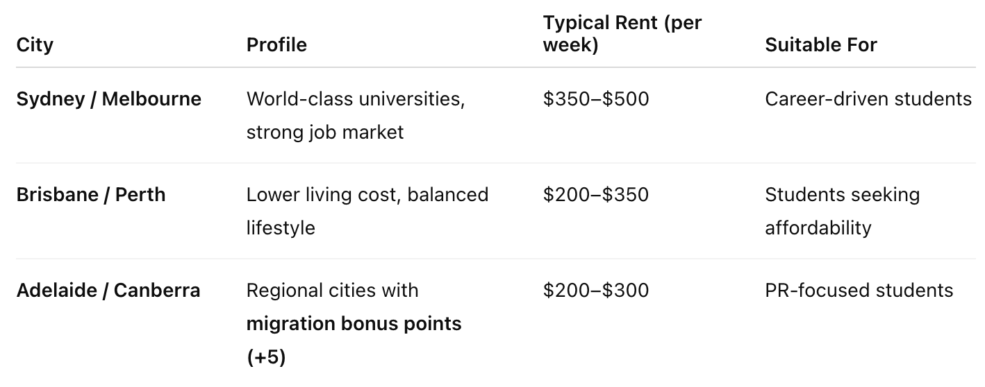Click the World-class universities profile text

pyautogui.click(x=355, y=99)
